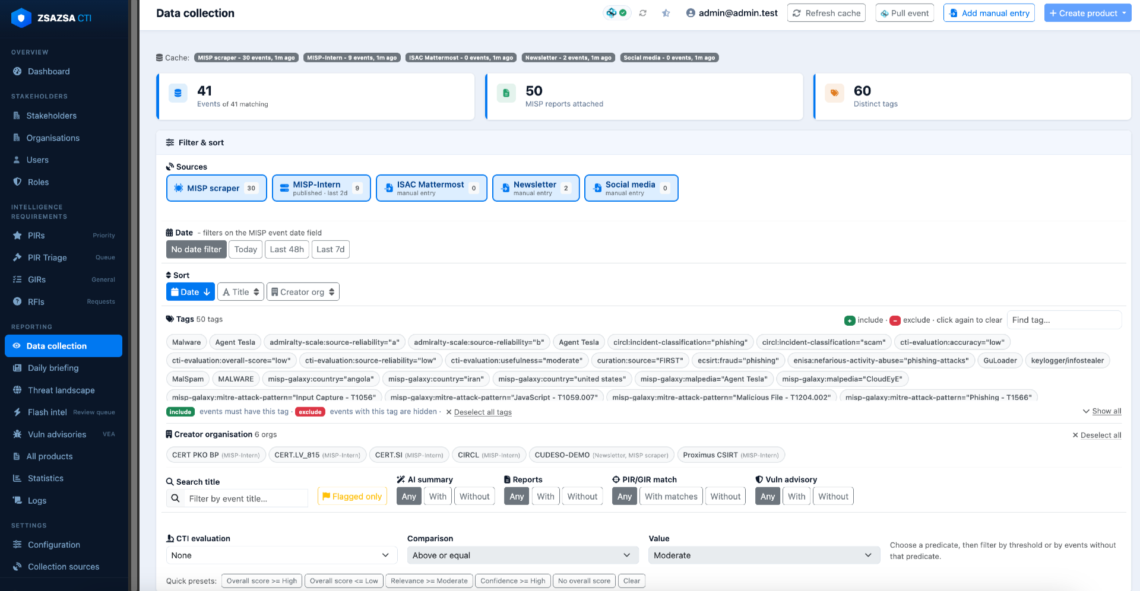
Task: Click the PIR Triage gavel icon
Action: [17, 258]
